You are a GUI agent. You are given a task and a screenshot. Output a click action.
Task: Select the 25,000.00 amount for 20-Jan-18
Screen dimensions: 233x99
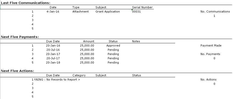tap(87, 62)
